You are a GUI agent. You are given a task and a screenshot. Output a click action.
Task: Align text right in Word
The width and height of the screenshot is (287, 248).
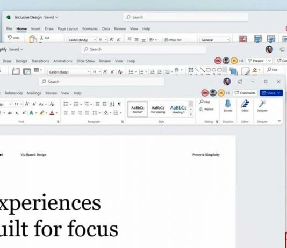pyautogui.click(x=80, y=113)
